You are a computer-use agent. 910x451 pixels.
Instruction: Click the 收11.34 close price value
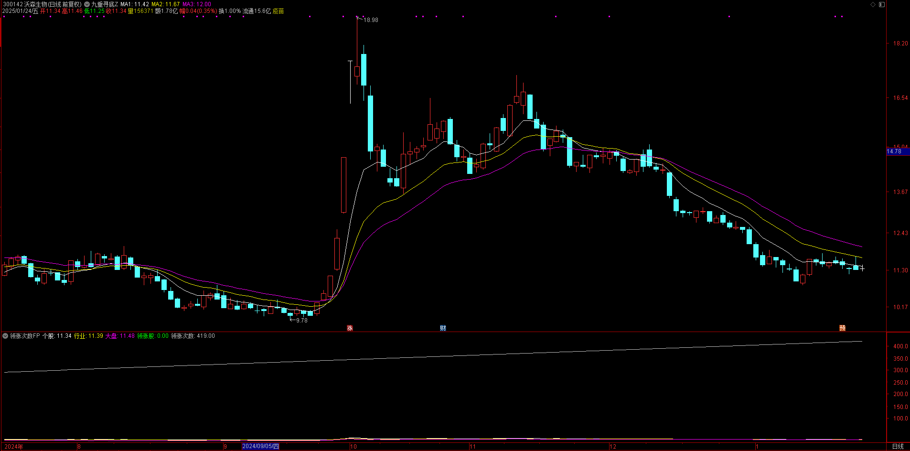[x=117, y=11]
